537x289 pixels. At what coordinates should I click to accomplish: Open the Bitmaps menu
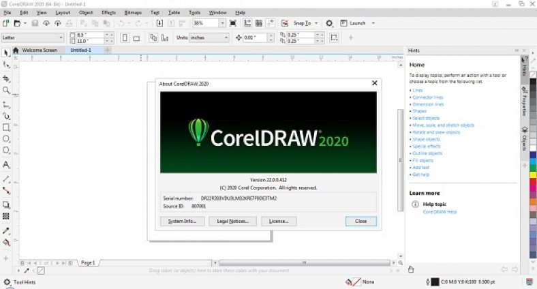click(x=133, y=12)
